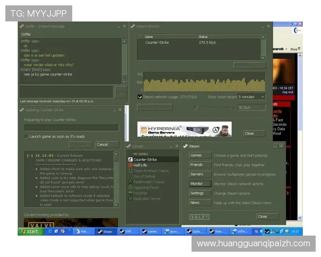Cancel the Counter-Strike update
The image size is (321, 257).
pos(103,145)
